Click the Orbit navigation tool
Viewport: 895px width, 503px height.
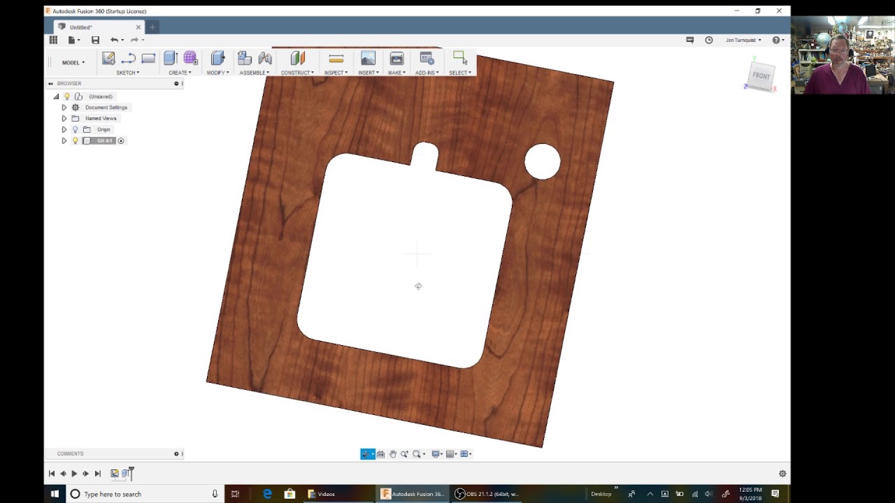(367, 454)
